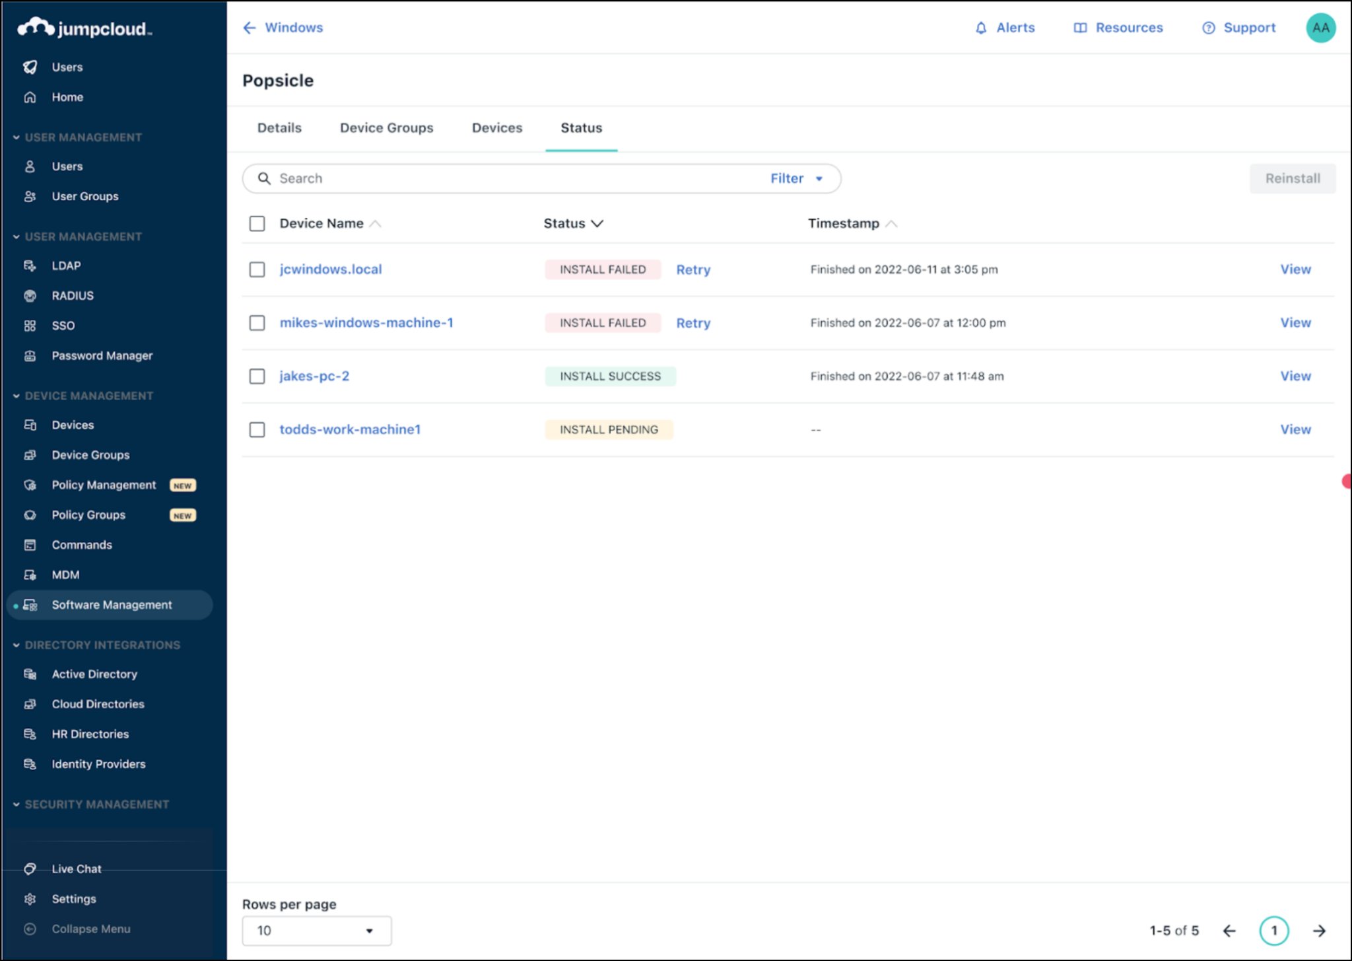
Task: Open the Commands section
Action: (82, 544)
